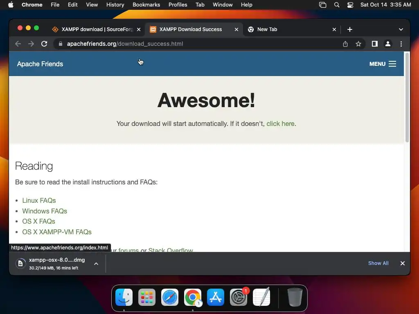This screenshot has width=419, height=314.
Task: Toggle Chrome side panel
Action: coord(375,44)
